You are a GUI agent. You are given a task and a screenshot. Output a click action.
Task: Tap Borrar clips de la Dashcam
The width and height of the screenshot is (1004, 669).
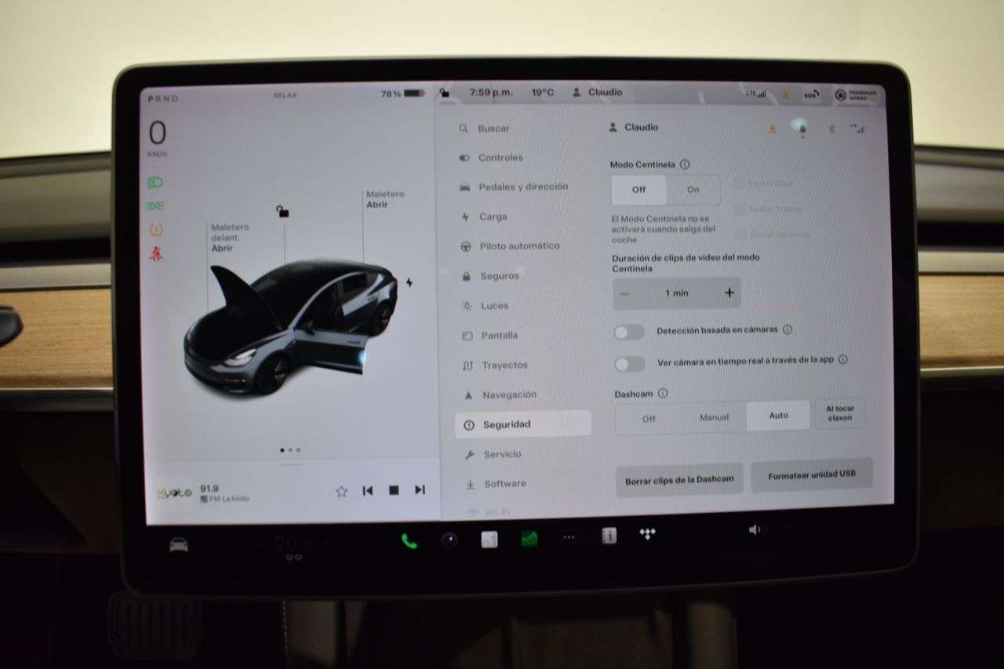pyautogui.click(x=678, y=478)
